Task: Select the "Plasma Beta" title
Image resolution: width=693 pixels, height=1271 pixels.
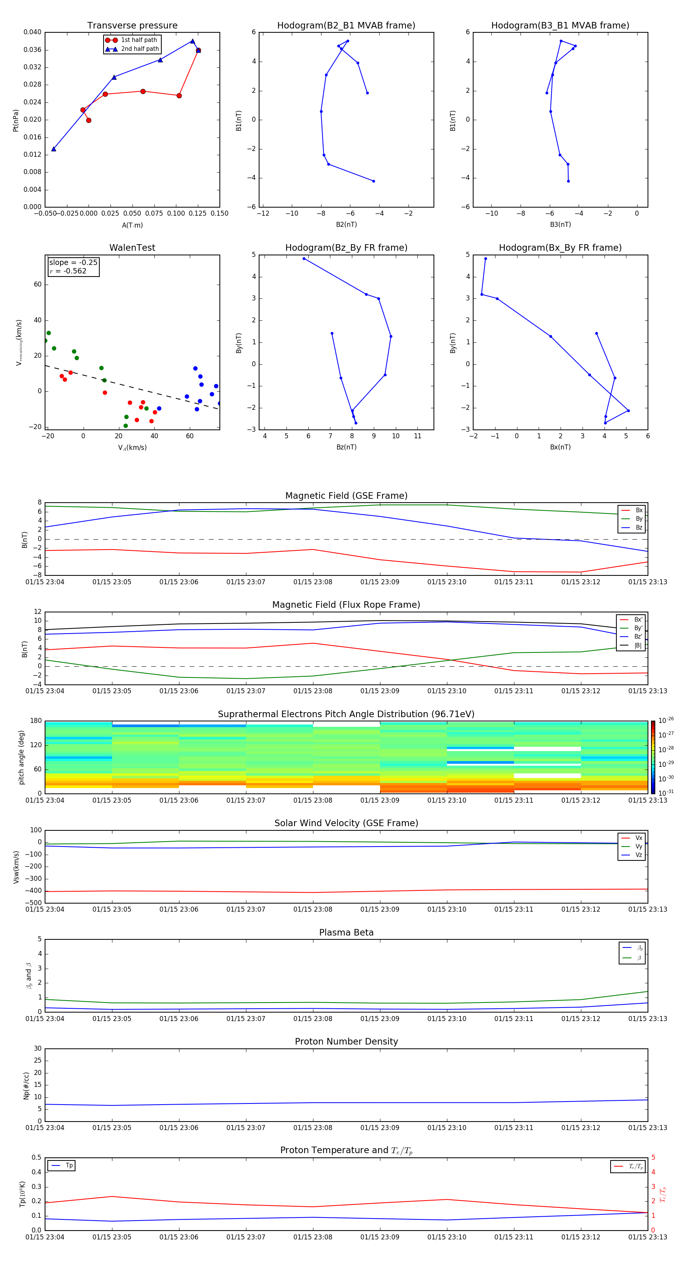Action: click(x=346, y=933)
